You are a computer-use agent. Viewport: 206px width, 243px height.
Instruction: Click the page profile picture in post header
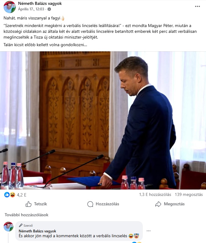coord(10,7)
